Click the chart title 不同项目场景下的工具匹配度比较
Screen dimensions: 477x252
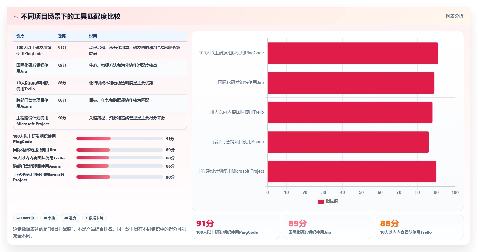point(70,17)
